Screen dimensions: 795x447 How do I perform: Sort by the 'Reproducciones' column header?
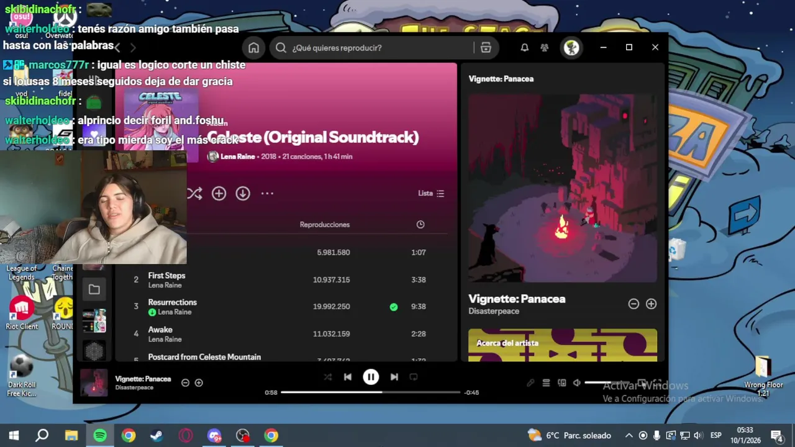(x=325, y=225)
